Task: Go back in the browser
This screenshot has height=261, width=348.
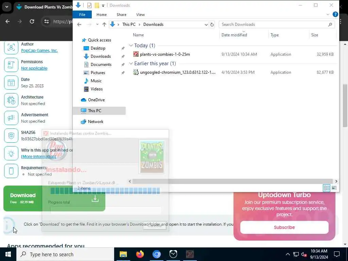Action: (7, 21)
